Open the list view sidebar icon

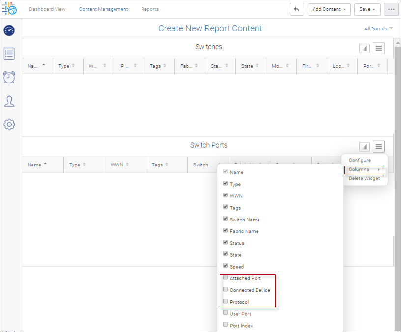click(x=9, y=54)
